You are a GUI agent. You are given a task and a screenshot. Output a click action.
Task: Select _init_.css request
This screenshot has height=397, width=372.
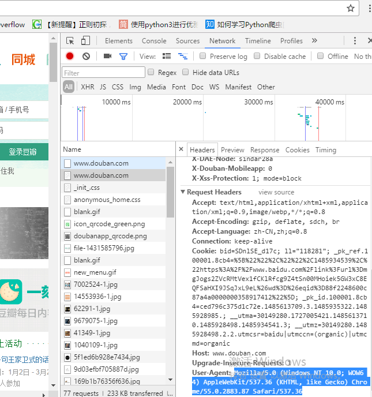[x=113, y=188]
